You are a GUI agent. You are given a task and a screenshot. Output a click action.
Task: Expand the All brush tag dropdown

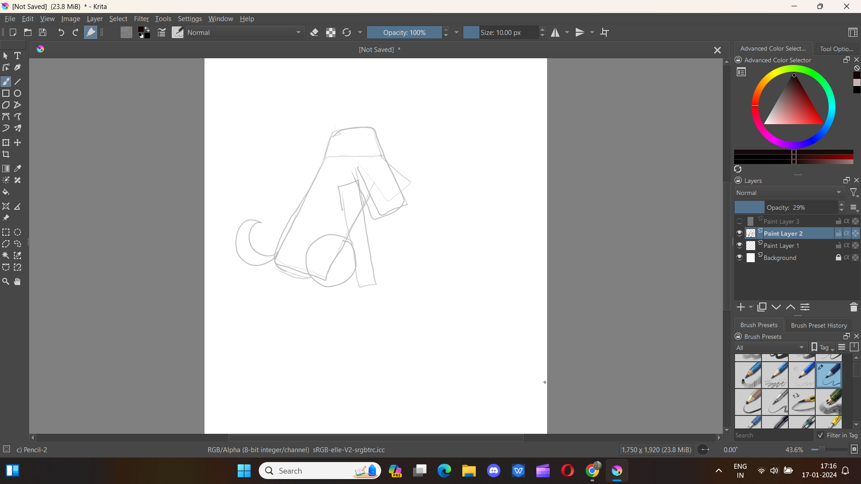click(x=770, y=348)
